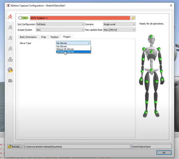
Task: Switch to the Prop tab
Action: (x=43, y=37)
